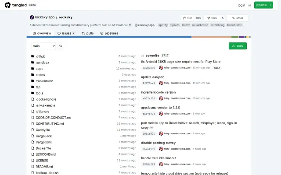The height and width of the screenshot is (175, 281).
Task: Open the .sandbox folder icon
Action: click(x=32, y=62)
